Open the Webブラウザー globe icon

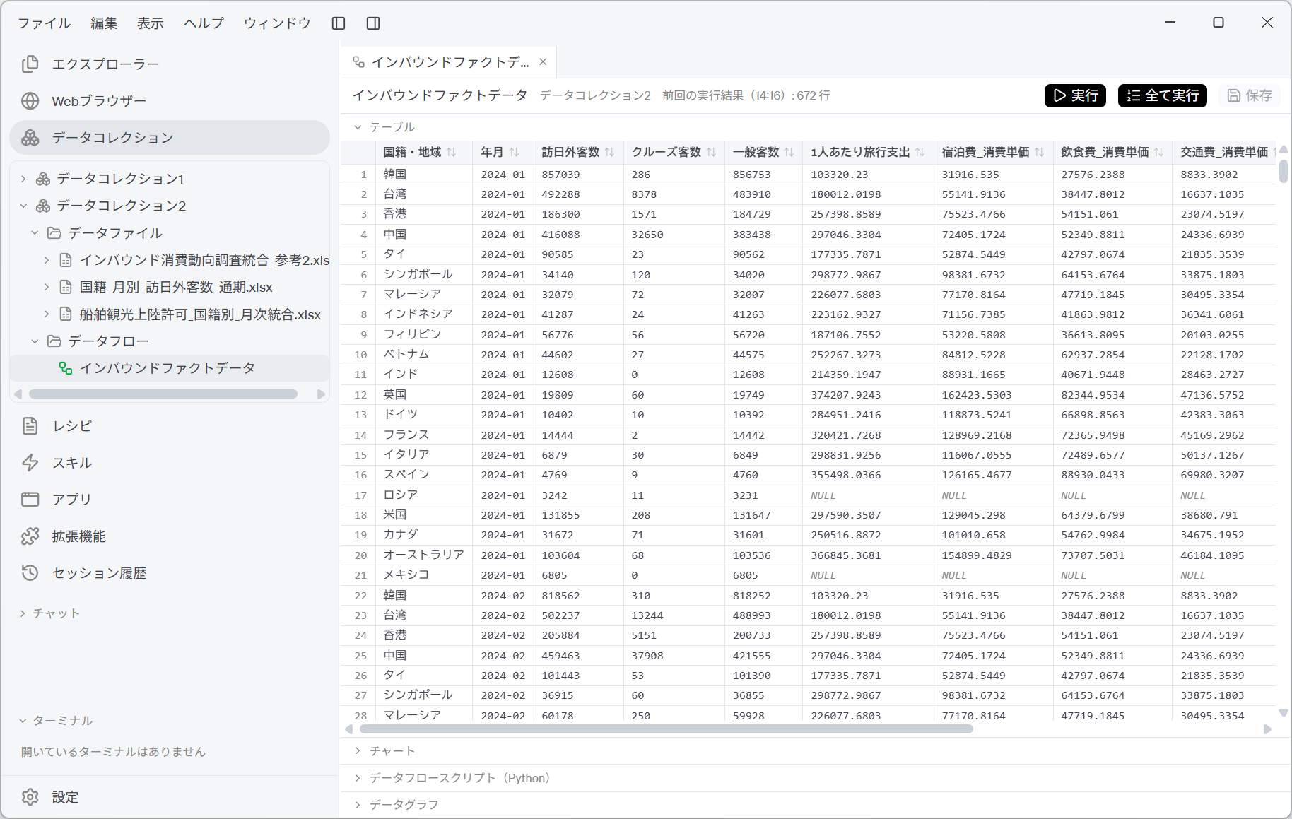coord(30,101)
